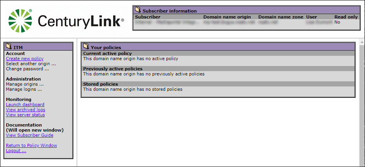This screenshot has width=365, height=167.
Task: Click the Administration section heading
Action: click(23, 79)
